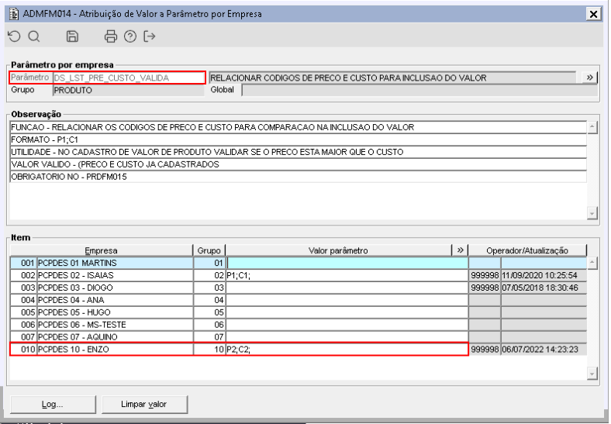Click the undo/refresh arrow toolbar icon
This screenshot has height=424, width=611.
[15, 36]
